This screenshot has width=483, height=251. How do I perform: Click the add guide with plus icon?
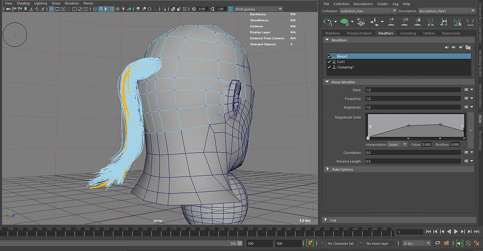click(391, 21)
